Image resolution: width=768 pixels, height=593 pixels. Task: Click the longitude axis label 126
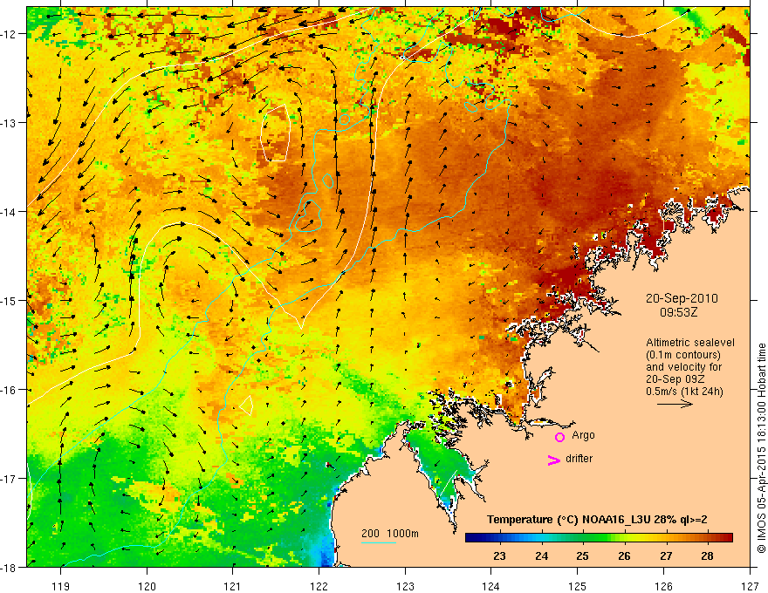click(x=663, y=586)
